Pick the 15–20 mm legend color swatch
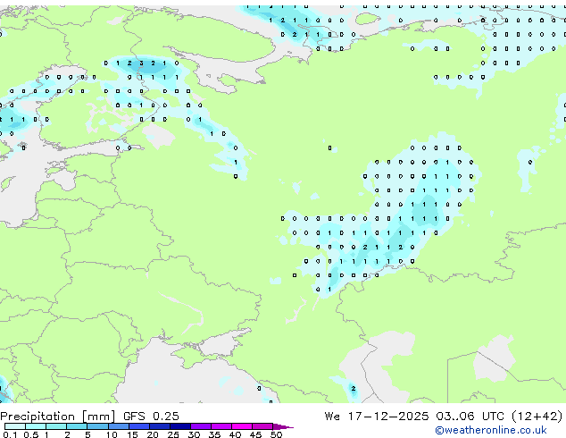The height and width of the screenshot is (438, 566). tap(138, 426)
